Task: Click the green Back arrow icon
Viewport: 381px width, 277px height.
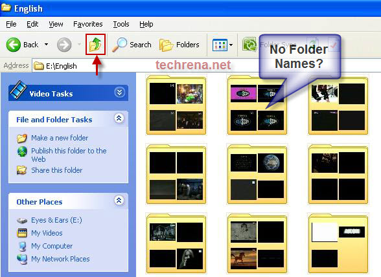Action: (14, 45)
